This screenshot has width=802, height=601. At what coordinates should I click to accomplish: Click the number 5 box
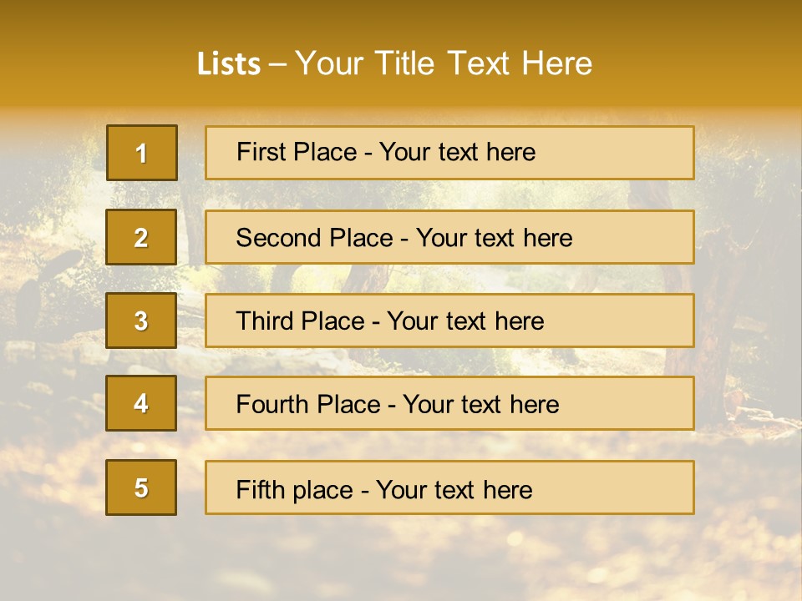(x=141, y=487)
